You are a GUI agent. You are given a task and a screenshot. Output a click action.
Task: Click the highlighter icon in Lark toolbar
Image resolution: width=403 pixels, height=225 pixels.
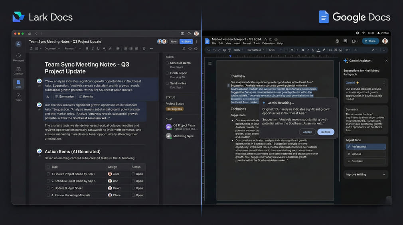coord(110,48)
